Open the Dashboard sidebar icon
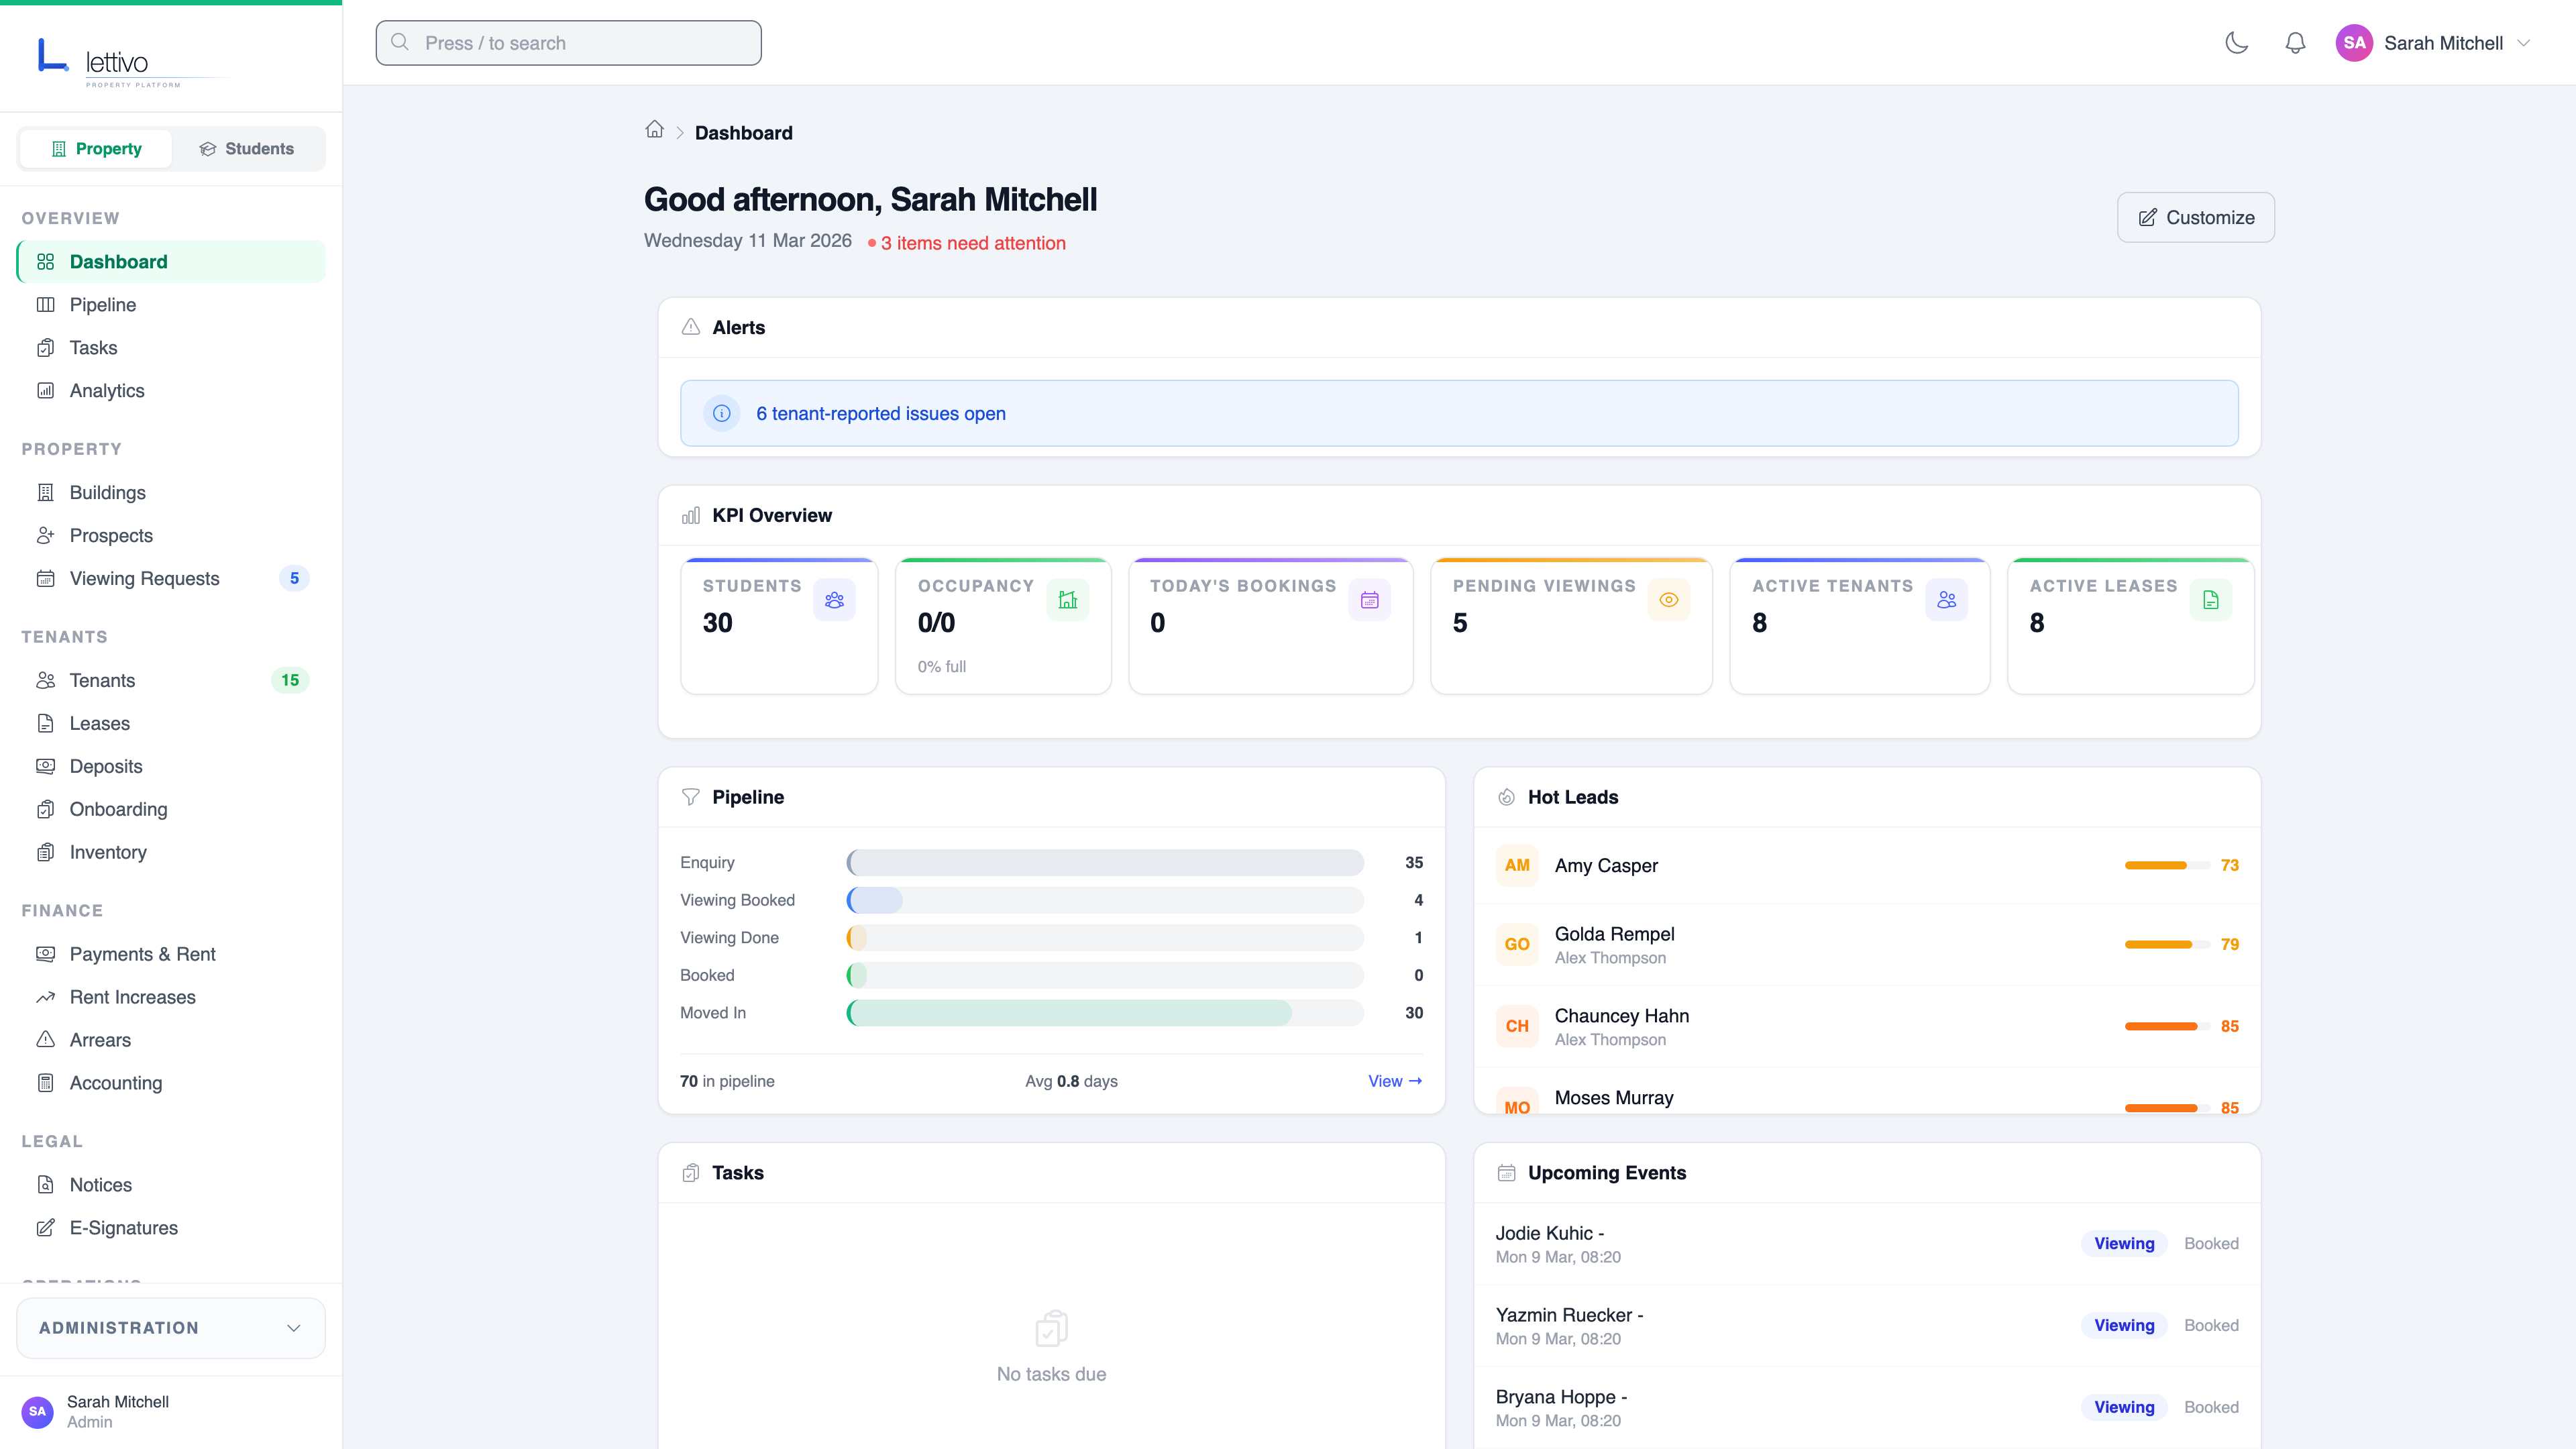Image resolution: width=2576 pixels, height=1449 pixels. [x=46, y=261]
